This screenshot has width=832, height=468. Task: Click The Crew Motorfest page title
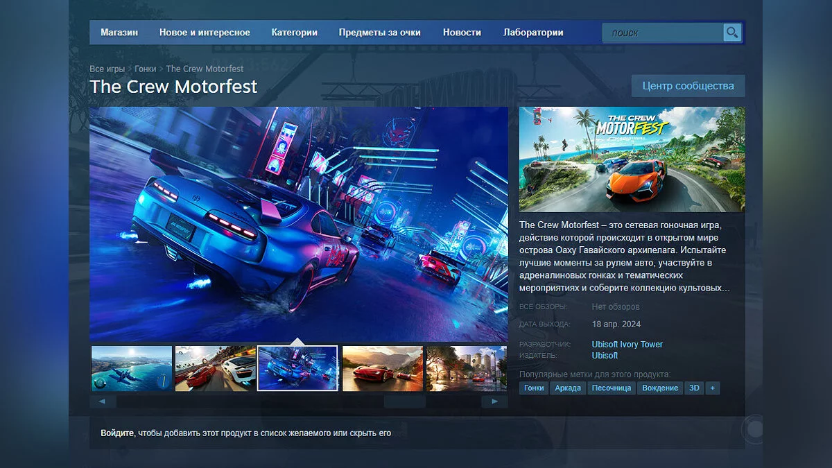pyautogui.click(x=173, y=86)
